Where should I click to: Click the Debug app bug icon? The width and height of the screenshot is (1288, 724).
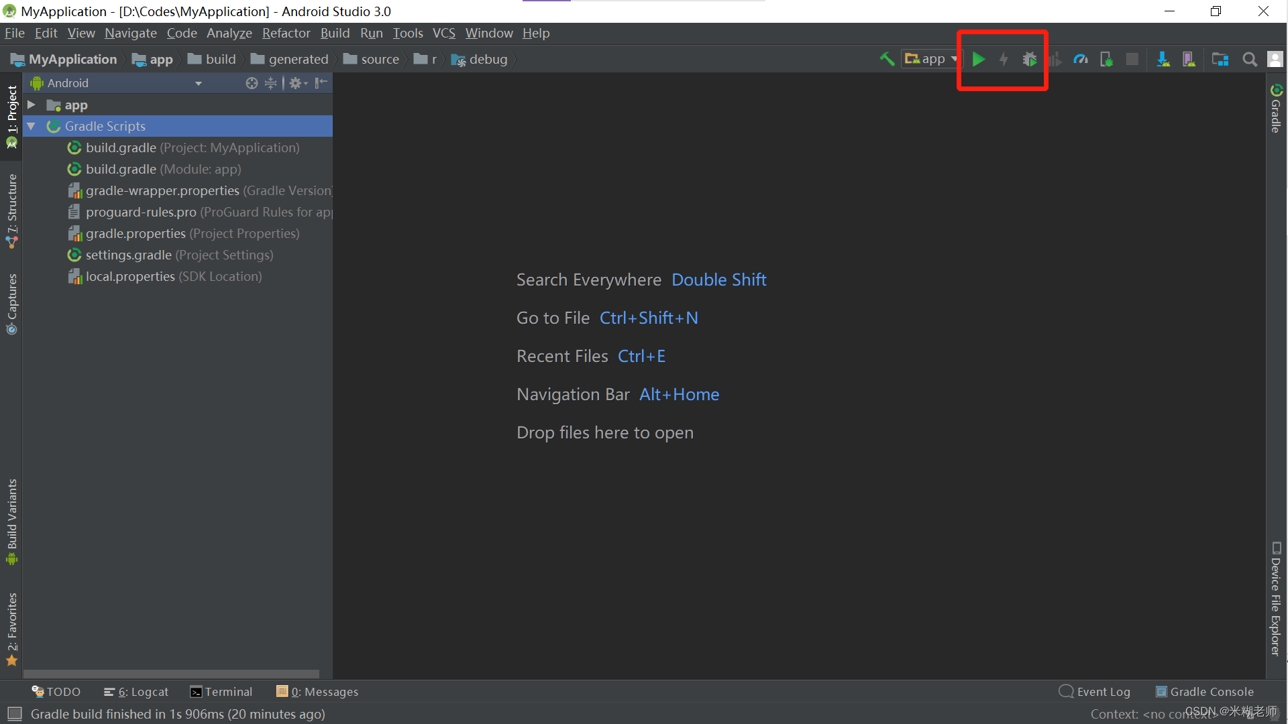(x=1029, y=60)
